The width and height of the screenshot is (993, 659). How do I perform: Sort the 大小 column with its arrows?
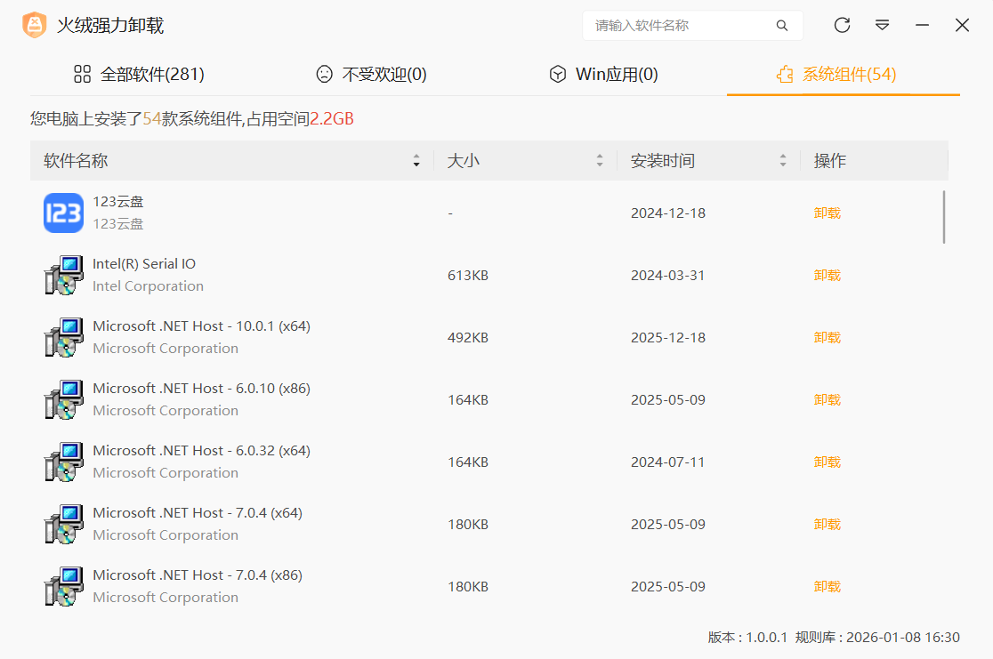pyautogui.click(x=600, y=160)
